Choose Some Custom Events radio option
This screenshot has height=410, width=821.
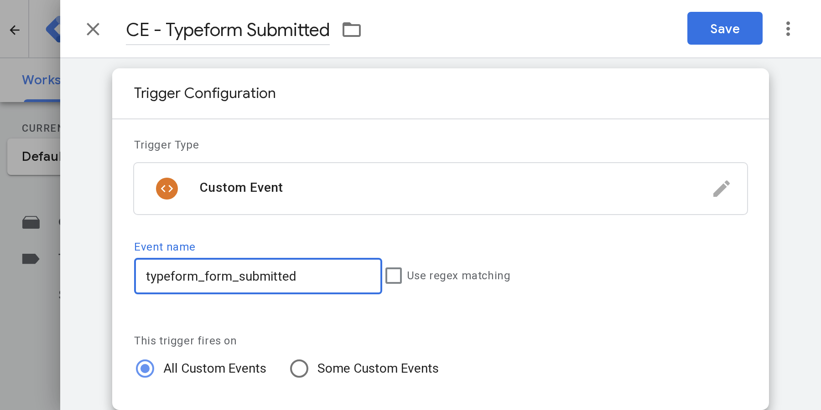(x=299, y=369)
